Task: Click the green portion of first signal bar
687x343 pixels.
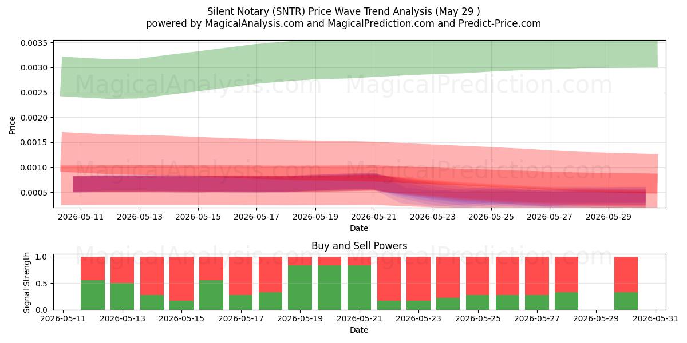Action: [92, 295]
